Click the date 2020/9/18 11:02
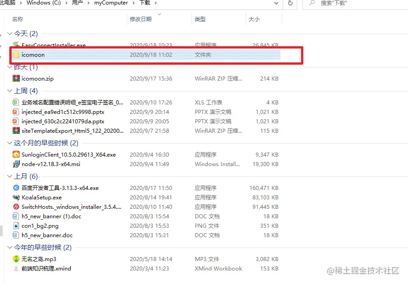The height and width of the screenshot is (284, 408). 151,54
